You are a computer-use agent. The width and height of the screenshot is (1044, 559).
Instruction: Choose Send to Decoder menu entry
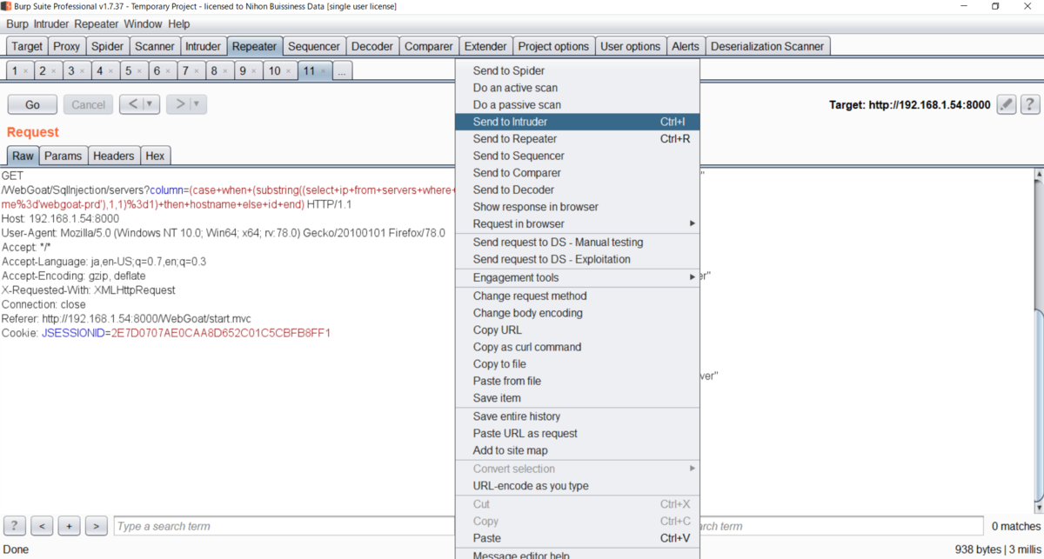577,190
